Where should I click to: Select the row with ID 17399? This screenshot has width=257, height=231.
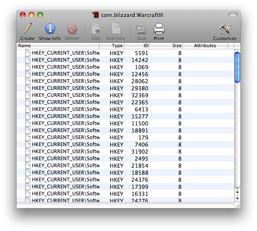[125, 187]
